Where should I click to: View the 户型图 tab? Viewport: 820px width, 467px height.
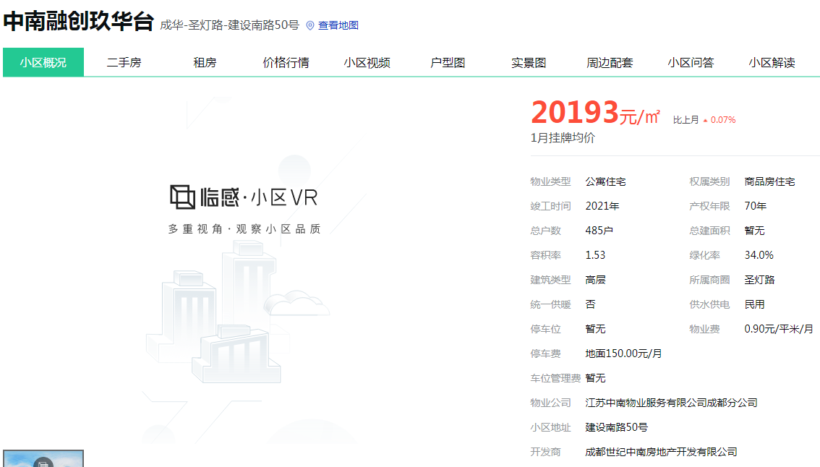tap(448, 62)
